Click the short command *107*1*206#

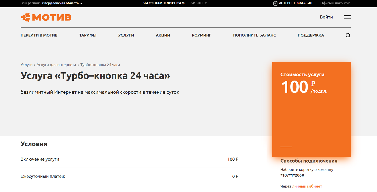click(x=292, y=175)
